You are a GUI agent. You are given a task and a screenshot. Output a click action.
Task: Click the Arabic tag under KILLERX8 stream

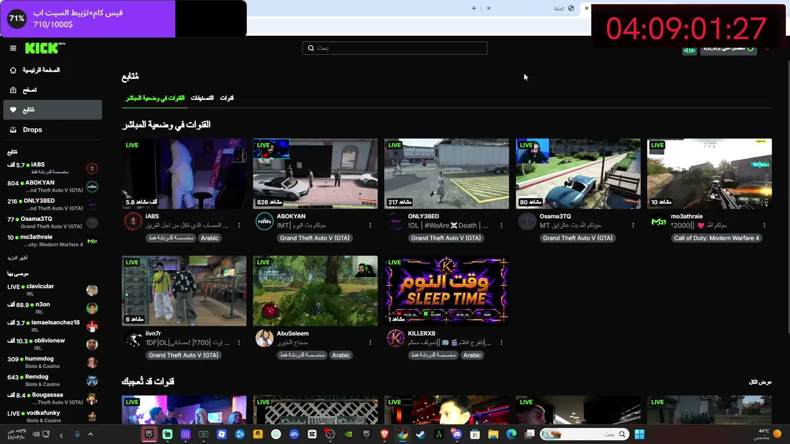pyautogui.click(x=472, y=355)
